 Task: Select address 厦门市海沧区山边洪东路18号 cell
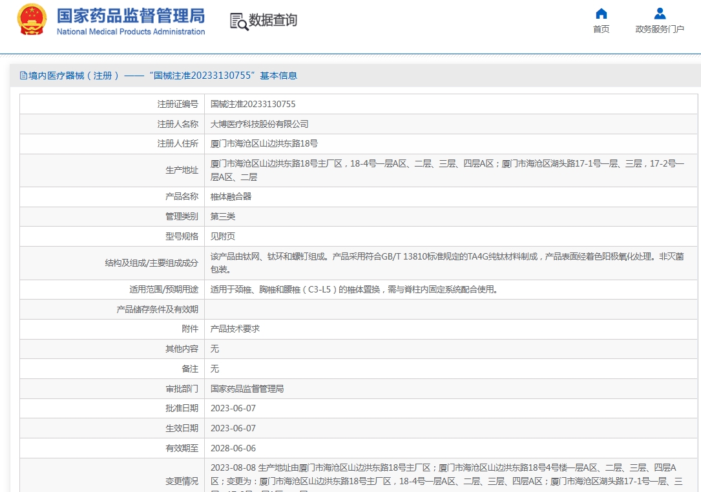tap(264, 144)
